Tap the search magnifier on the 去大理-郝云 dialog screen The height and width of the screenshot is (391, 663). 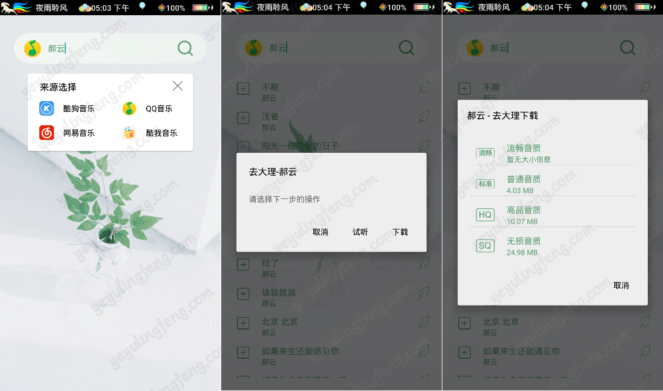pyautogui.click(x=407, y=47)
